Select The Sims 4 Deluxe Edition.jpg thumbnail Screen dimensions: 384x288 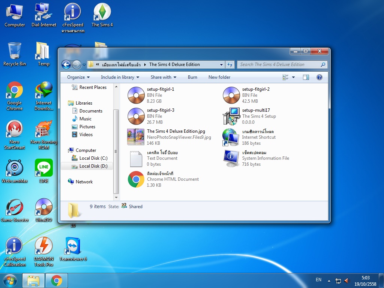[x=136, y=137]
